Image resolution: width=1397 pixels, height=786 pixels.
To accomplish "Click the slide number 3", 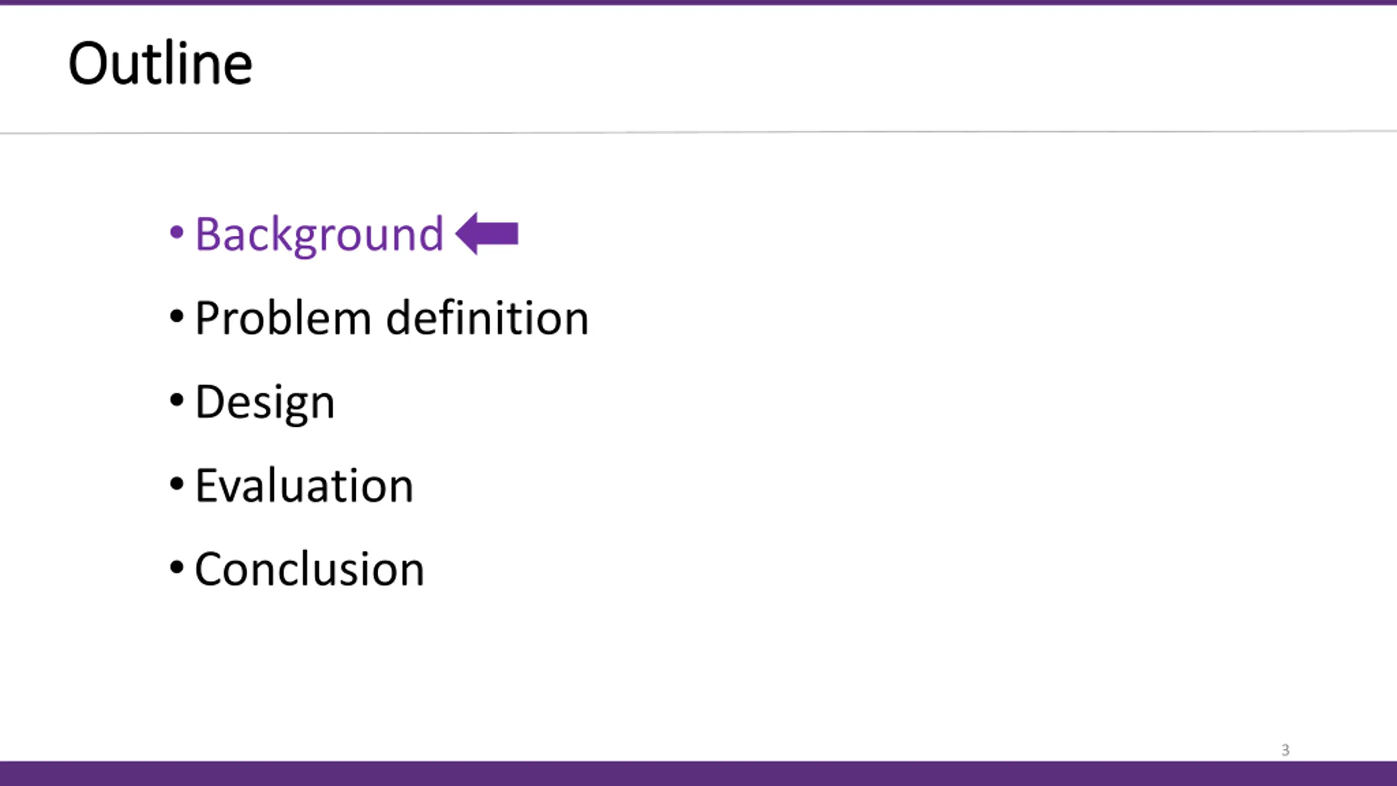I will (1286, 750).
